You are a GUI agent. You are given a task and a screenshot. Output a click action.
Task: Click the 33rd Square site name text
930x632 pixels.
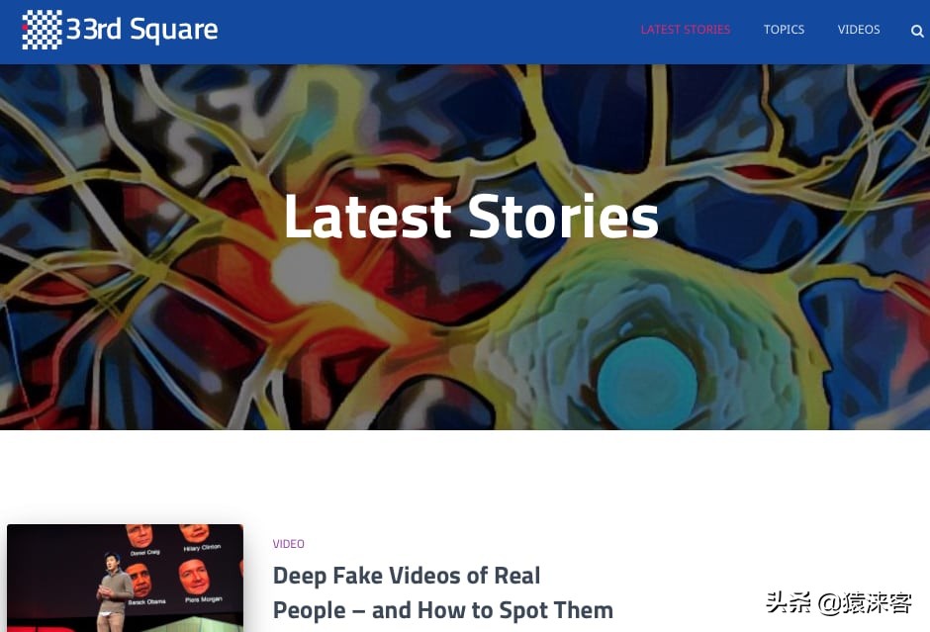coord(142,30)
